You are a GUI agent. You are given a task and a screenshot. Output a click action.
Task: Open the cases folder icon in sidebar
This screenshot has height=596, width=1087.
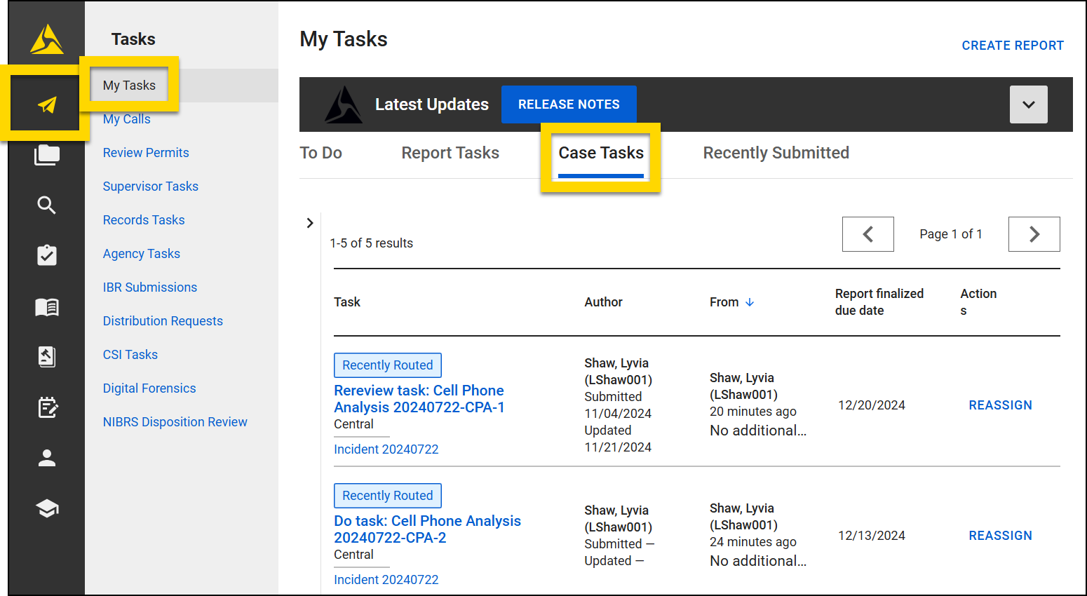click(x=46, y=154)
